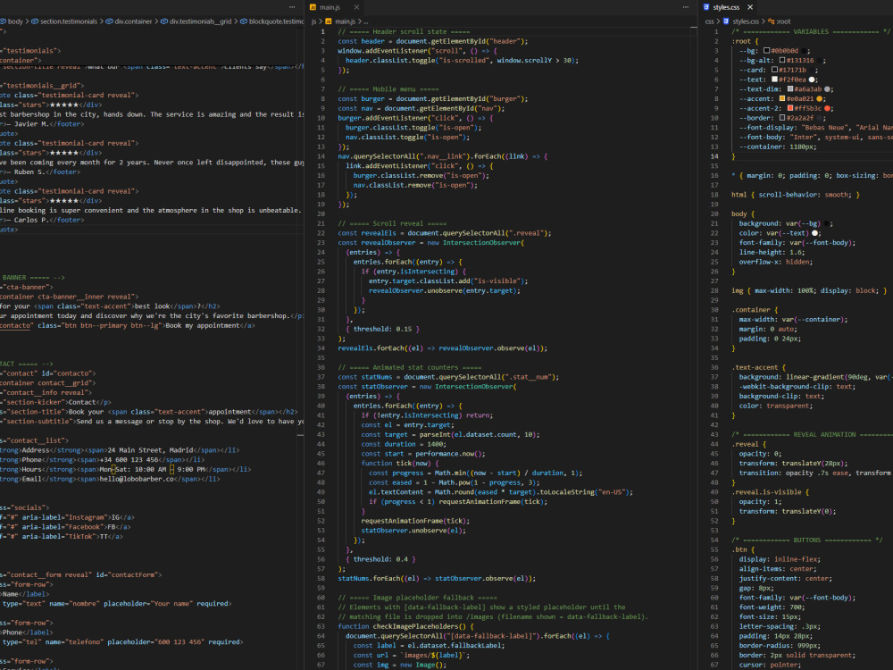Click 'threshold: 0.15' in main.js

tap(382, 330)
